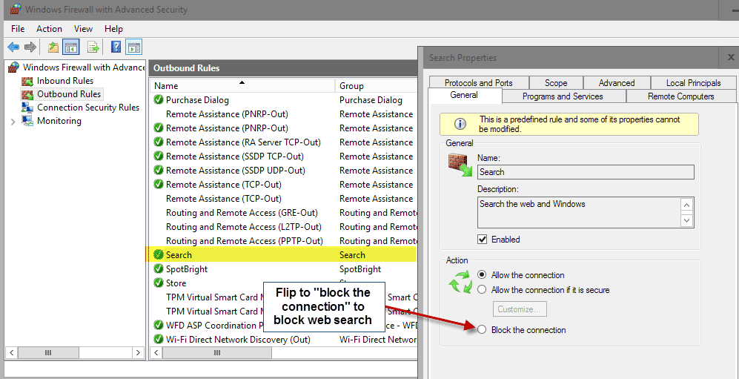The image size is (739, 379).
Task: Click the green arrows Action icon
Action: point(460,282)
